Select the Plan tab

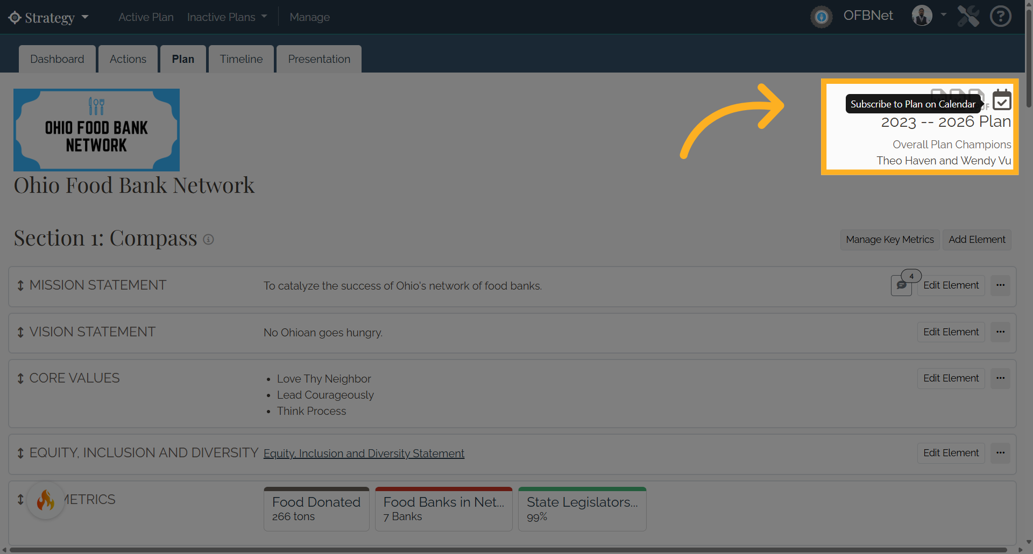(183, 59)
